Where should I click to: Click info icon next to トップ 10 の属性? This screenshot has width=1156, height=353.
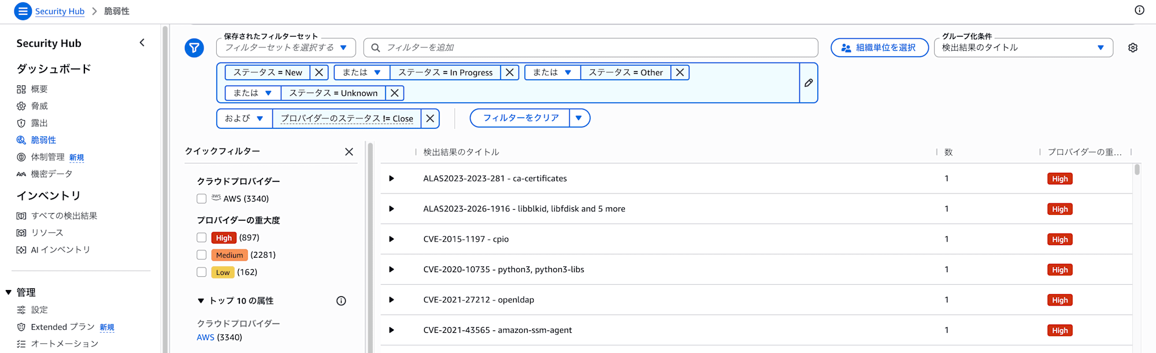tap(341, 301)
